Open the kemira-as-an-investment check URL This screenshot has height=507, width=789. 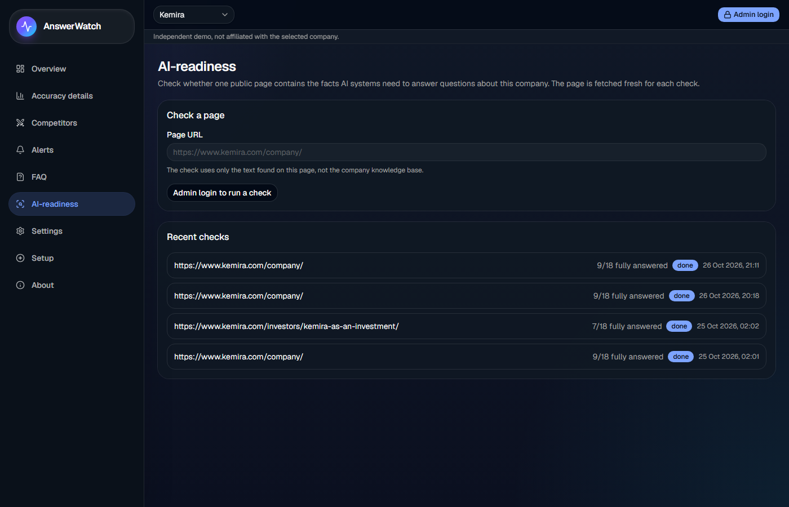click(286, 326)
